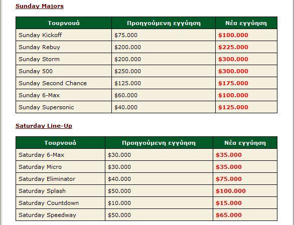Screen dimensions: 294x225
Task: Click the Saturday 6-Max tournament name
Action: [42, 155]
